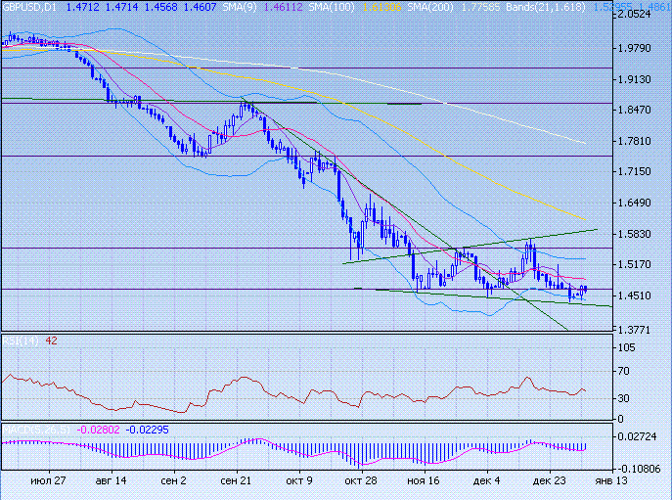Click the сен 21 date on time axis
Viewport: 672px width, 500px height.
pyautogui.click(x=237, y=481)
